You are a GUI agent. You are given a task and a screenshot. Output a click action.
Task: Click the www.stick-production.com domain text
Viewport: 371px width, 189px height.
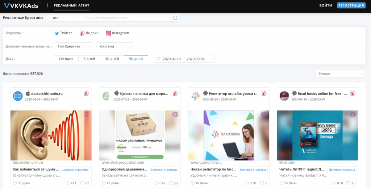pos(123,163)
